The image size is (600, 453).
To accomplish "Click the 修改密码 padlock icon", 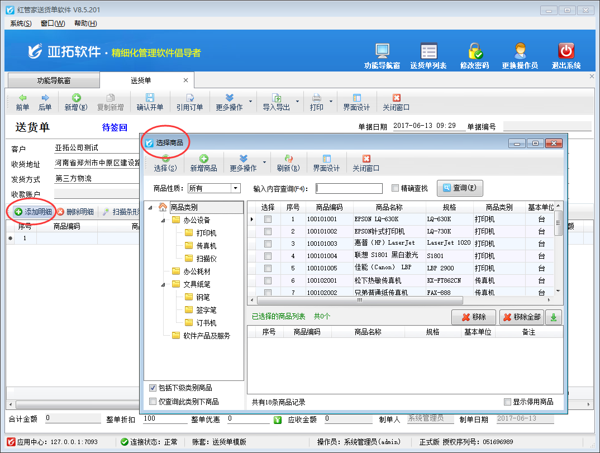I will (x=474, y=51).
